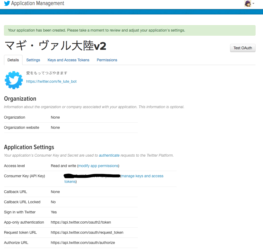This screenshot has height=249, width=263.
Task: Click Application Management header title
Action: 38,3
